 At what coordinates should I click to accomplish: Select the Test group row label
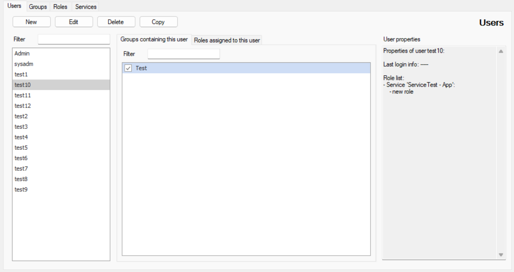pyautogui.click(x=141, y=68)
